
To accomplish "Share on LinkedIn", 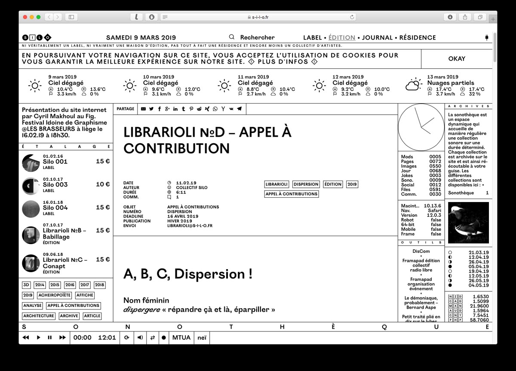I will [175, 109].
